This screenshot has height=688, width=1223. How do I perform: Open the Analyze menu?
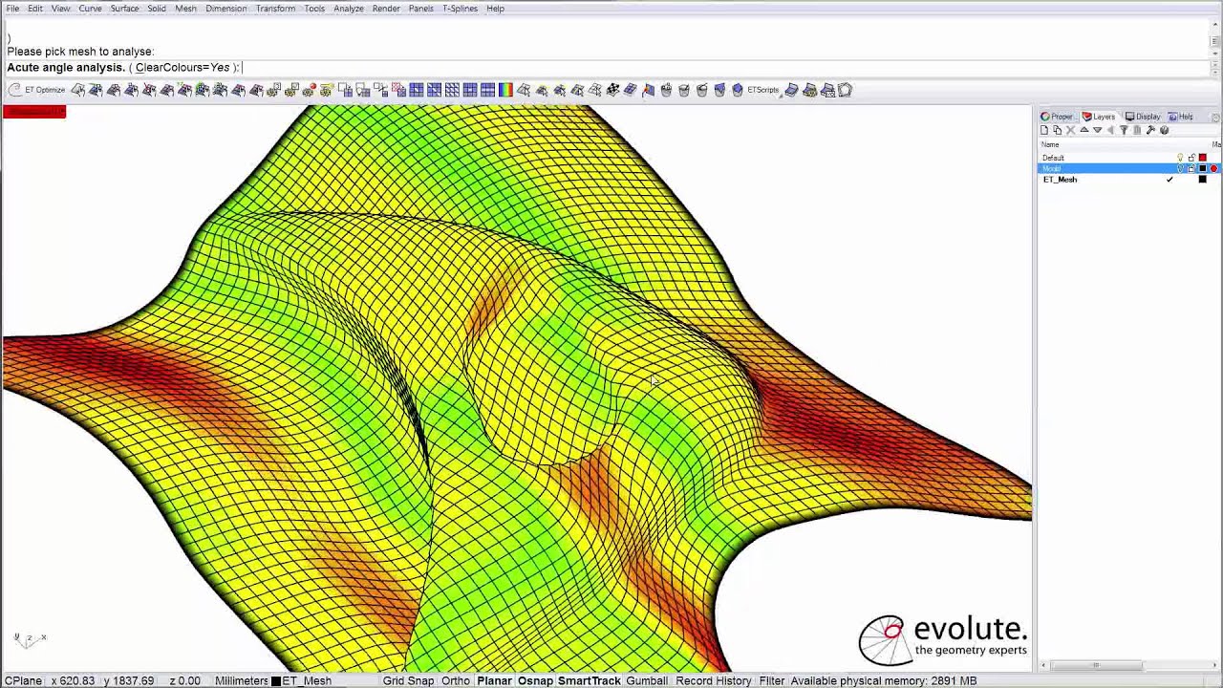[x=349, y=9]
